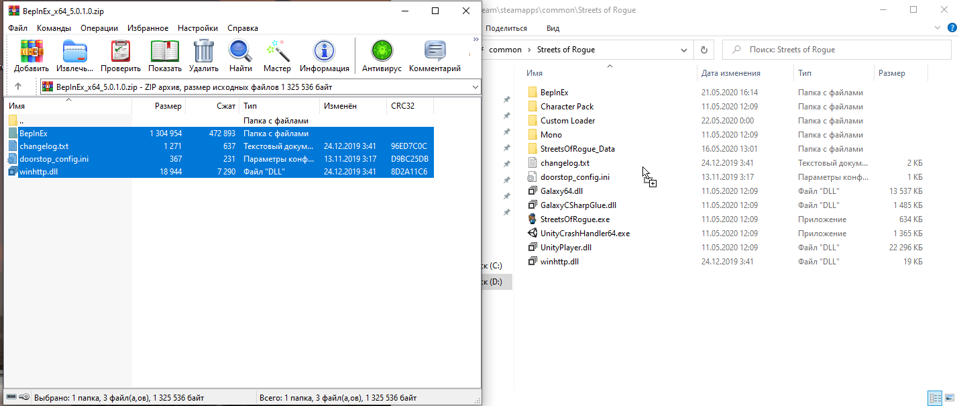959x406 pixels.
Task: Expand the WinRAR toolbar overflow chevron
Action: (x=476, y=40)
